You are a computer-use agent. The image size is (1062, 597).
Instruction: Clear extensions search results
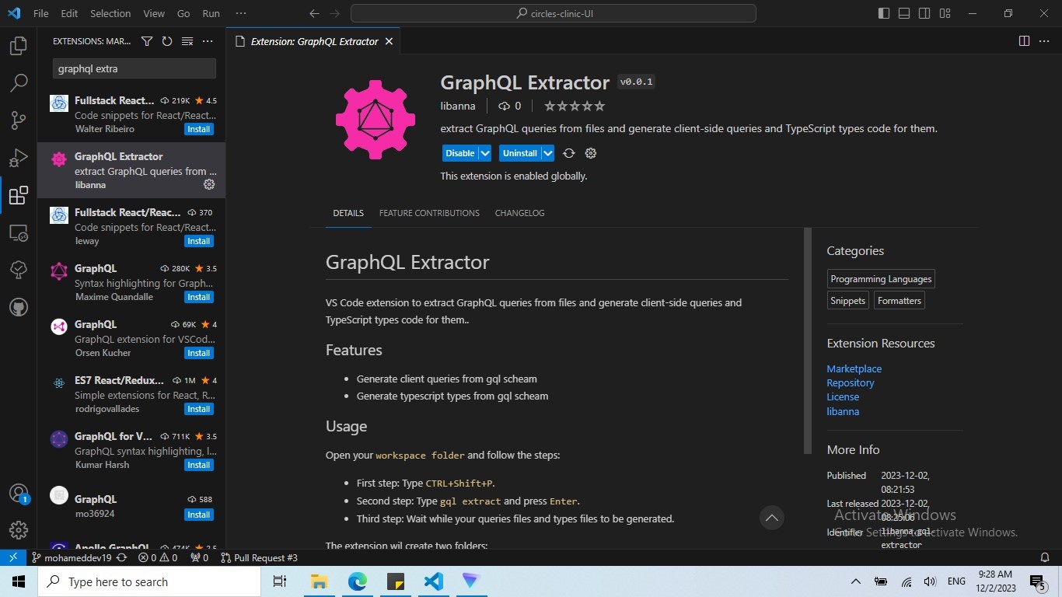[x=187, y=41]
